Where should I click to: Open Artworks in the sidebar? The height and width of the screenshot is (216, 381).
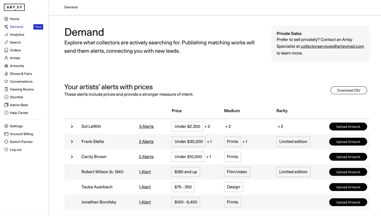17,66
